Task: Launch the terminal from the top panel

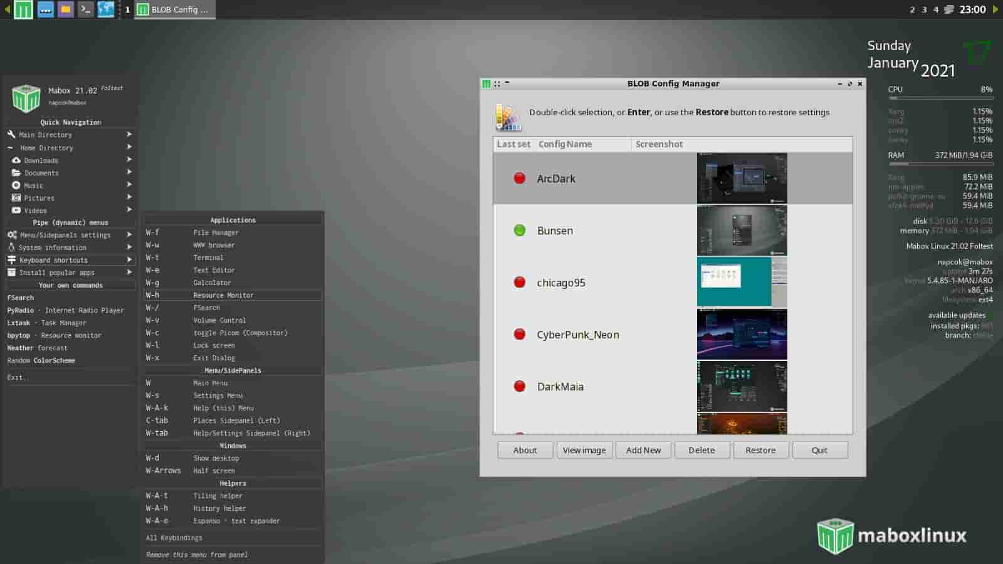Action: coord(86,9)
